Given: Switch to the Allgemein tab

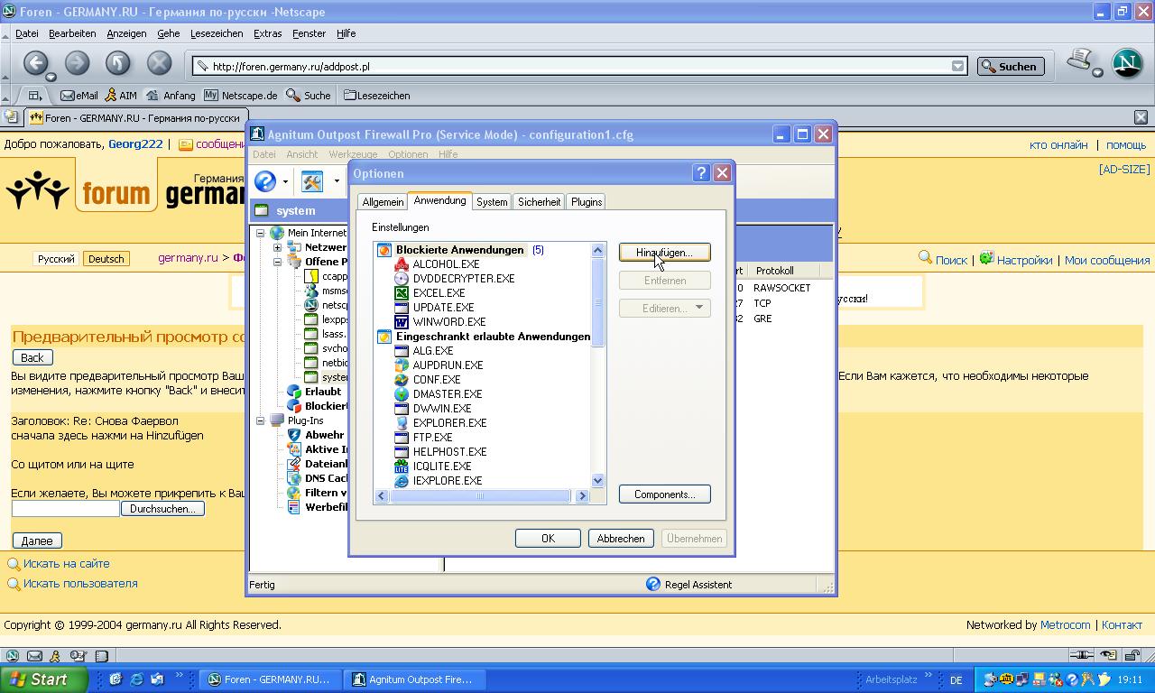Looking at the screenshot, I should (x=383, y=202).
